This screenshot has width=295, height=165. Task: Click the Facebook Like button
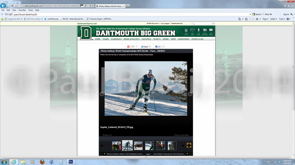tap(158, 47)
